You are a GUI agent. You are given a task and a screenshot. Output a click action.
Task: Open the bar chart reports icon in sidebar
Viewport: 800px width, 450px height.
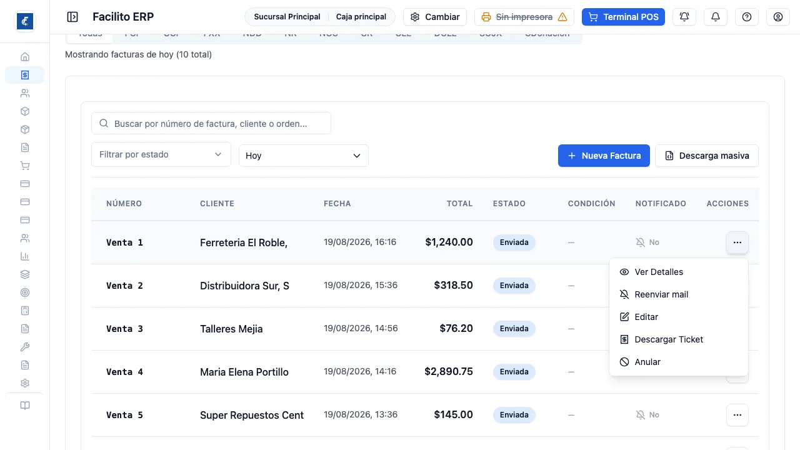click(25, 256)
